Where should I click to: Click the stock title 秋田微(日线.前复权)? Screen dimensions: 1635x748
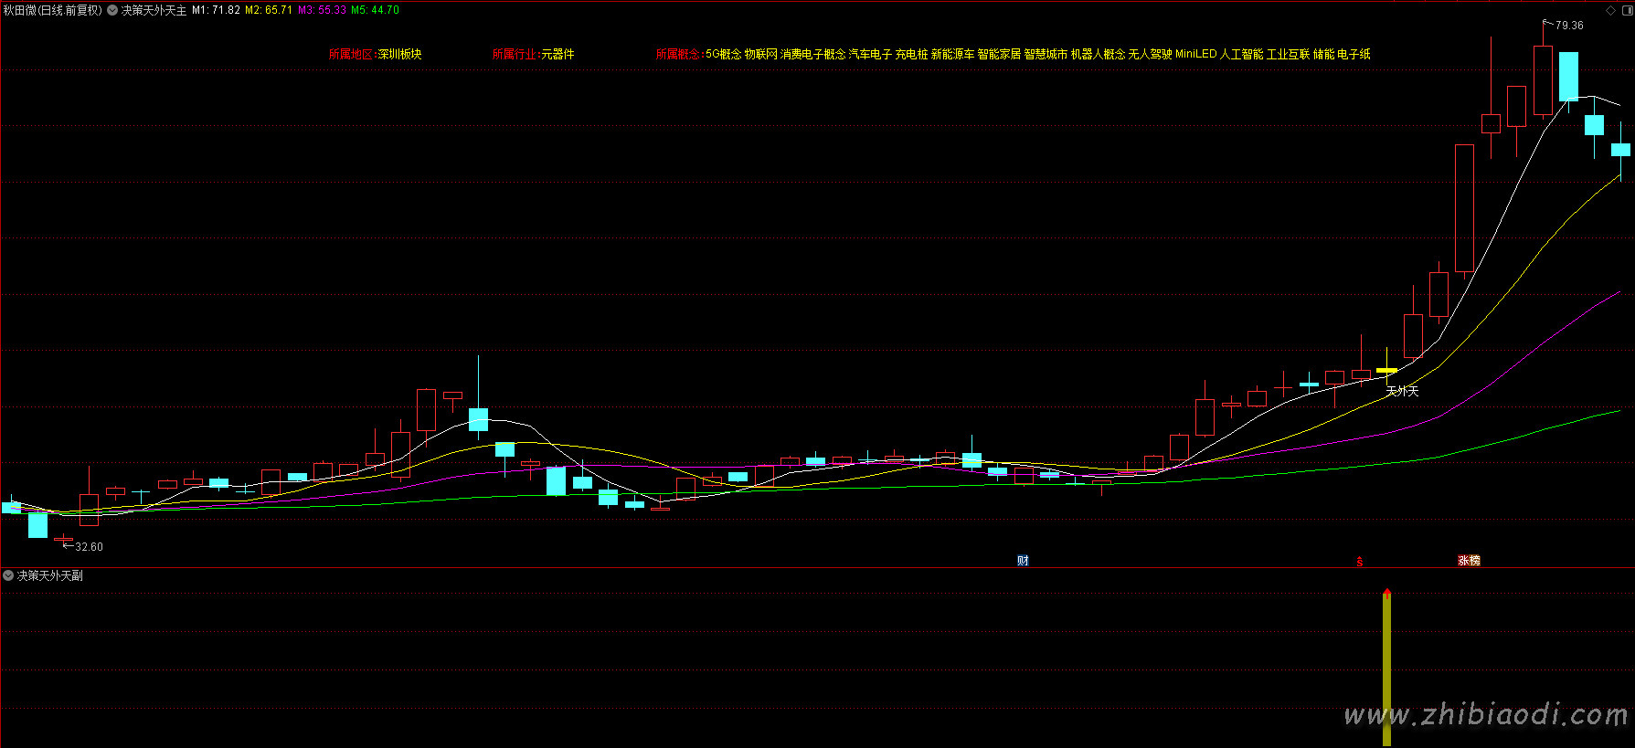tap(53, 11)
